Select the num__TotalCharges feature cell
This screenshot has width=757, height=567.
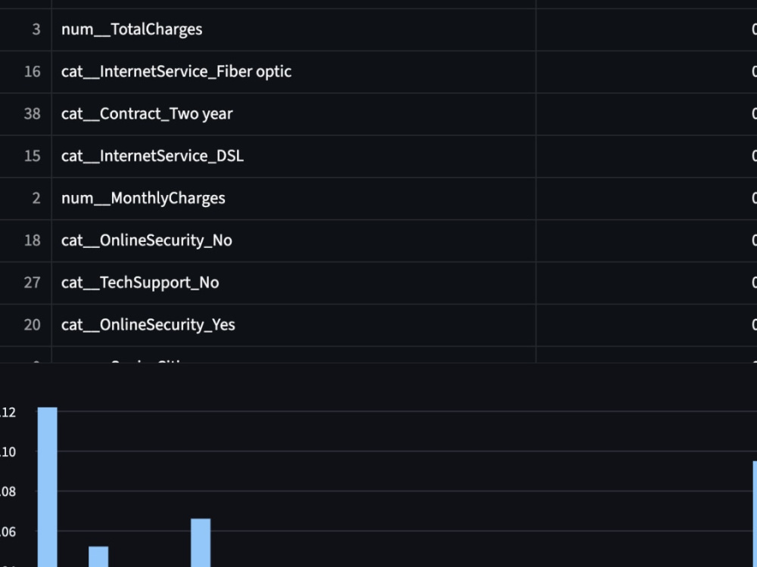coord(294,29)
